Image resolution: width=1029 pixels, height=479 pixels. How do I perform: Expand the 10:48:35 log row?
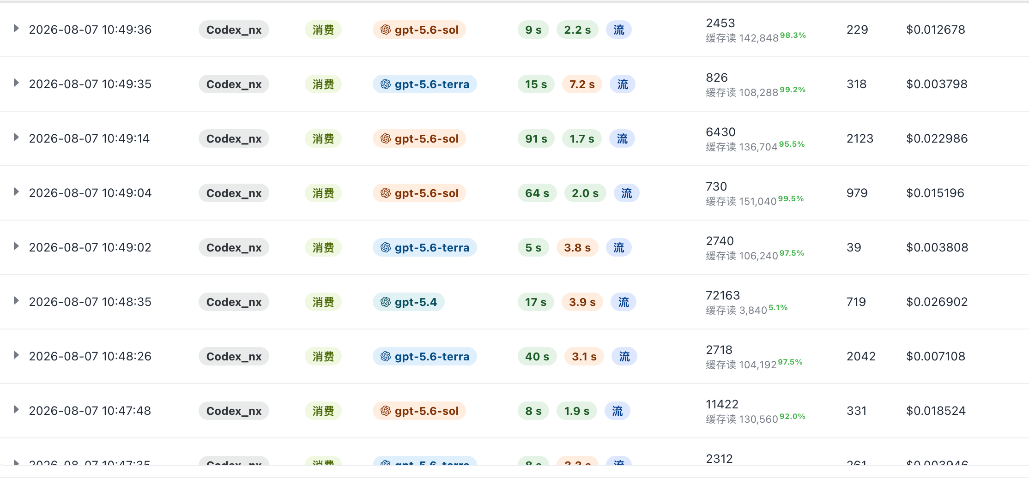pos(16,301)
